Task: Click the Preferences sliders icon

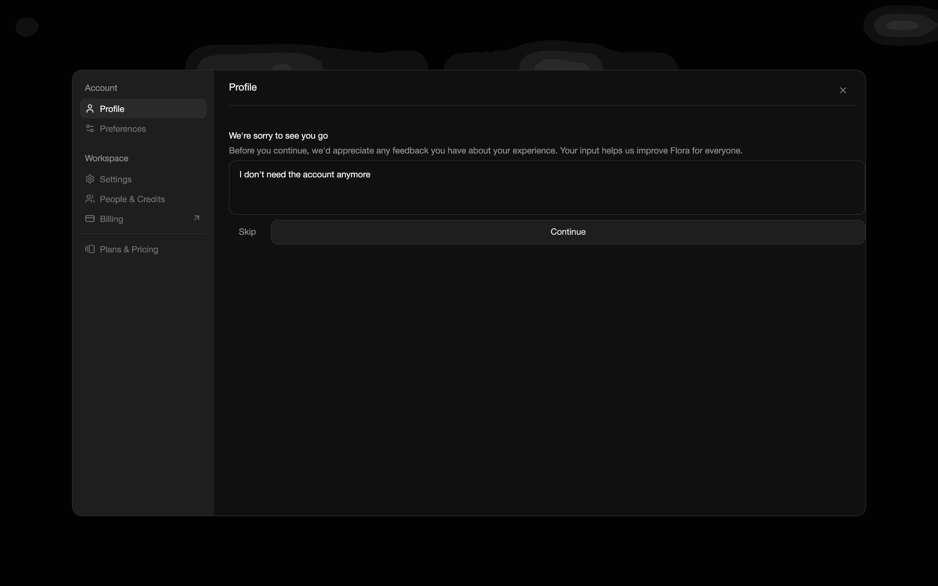Action: click(90, 128)
